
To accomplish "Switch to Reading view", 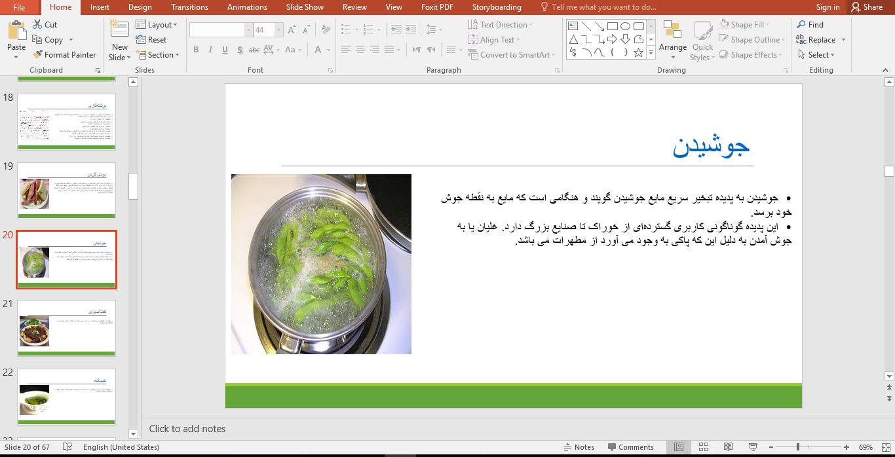I will (728, 447).
